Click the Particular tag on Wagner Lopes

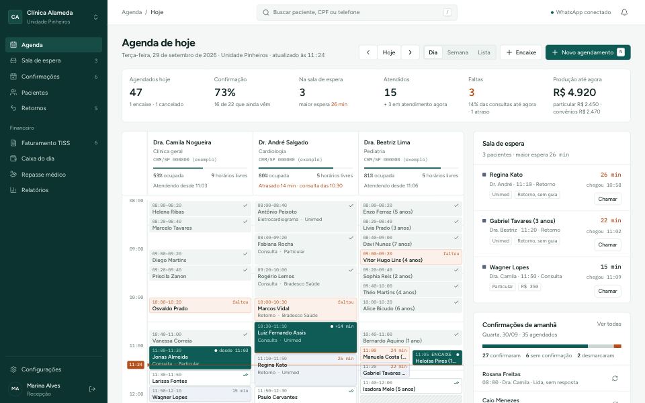click(503, 287)
